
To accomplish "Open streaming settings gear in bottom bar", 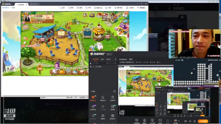I will coord(194,121).
